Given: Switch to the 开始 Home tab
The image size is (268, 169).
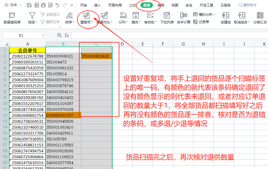Looking at the screenshot, I should coord(83,5).
